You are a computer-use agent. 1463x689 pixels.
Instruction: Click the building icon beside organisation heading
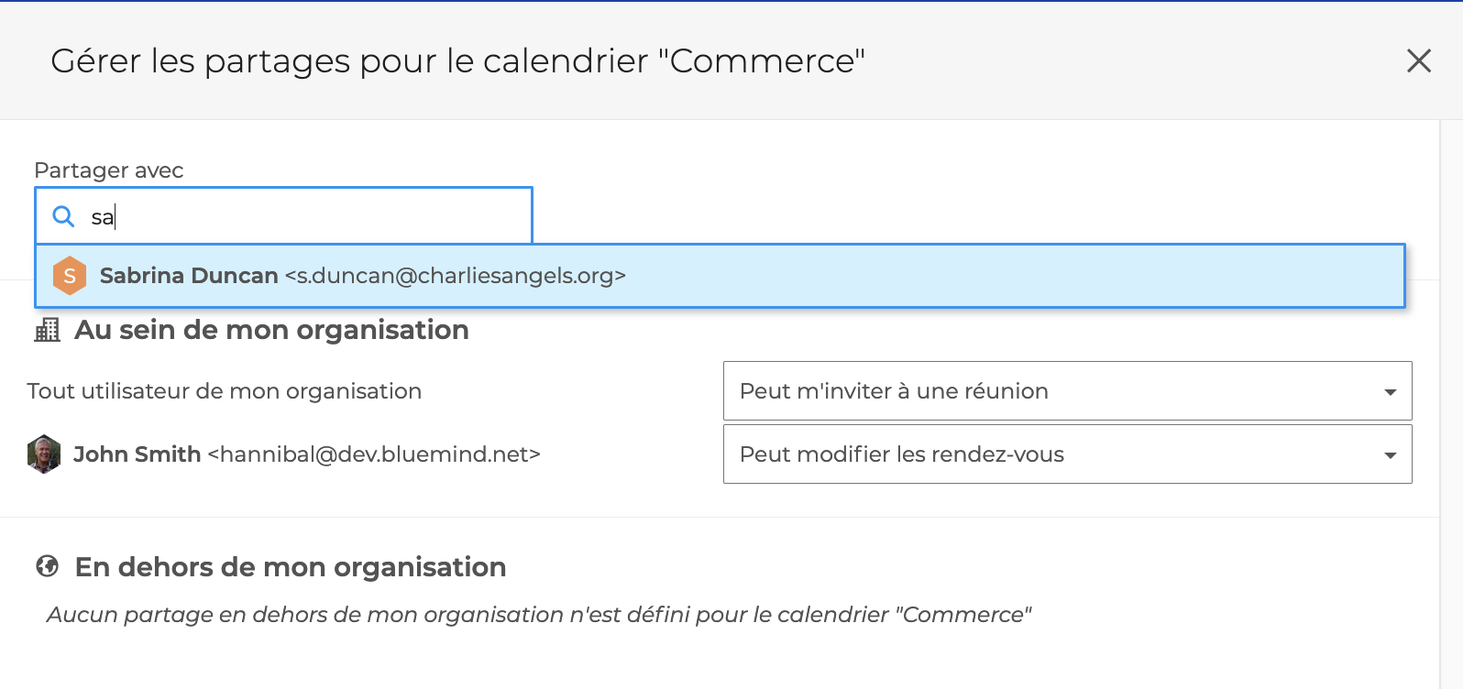pyautogui.click(x=48, y=330)
